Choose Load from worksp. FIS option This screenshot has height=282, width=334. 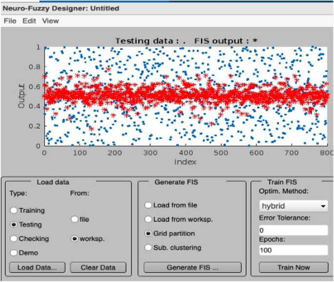point(149,219)
